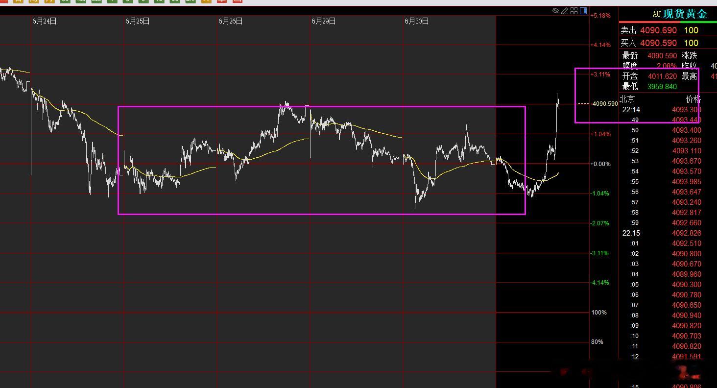Click the +3.11% axis label

601,75
